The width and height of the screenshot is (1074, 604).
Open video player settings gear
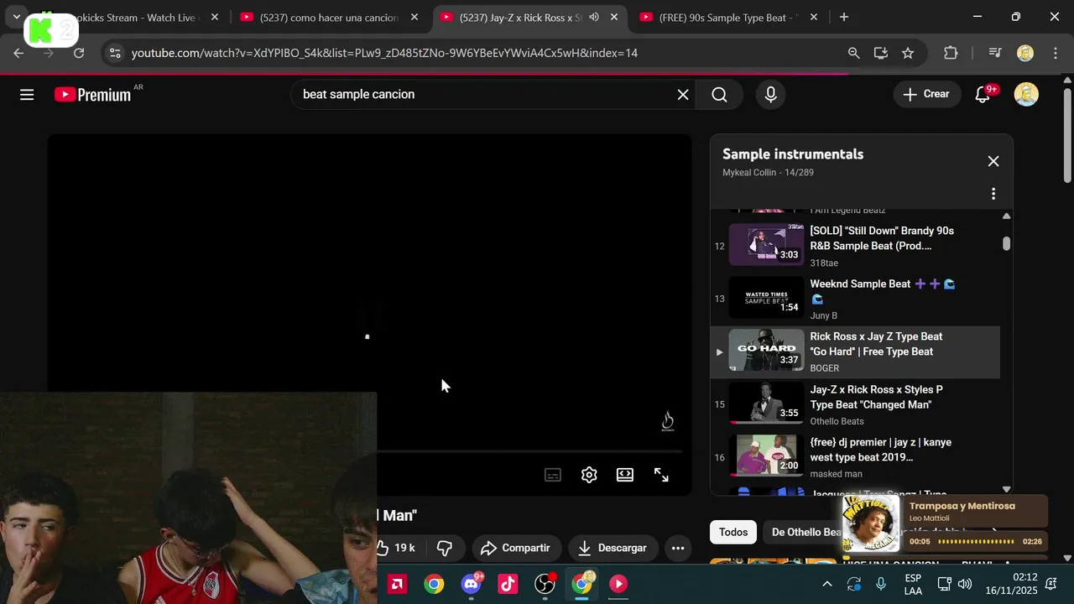tap(589, 475)
